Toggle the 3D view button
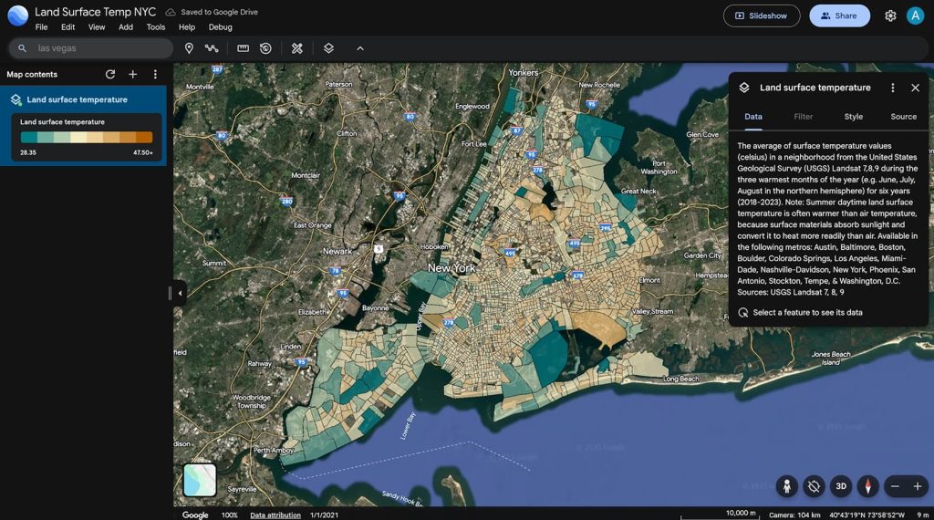The height and width of the screenshot is (520, 934). point(841,486)
